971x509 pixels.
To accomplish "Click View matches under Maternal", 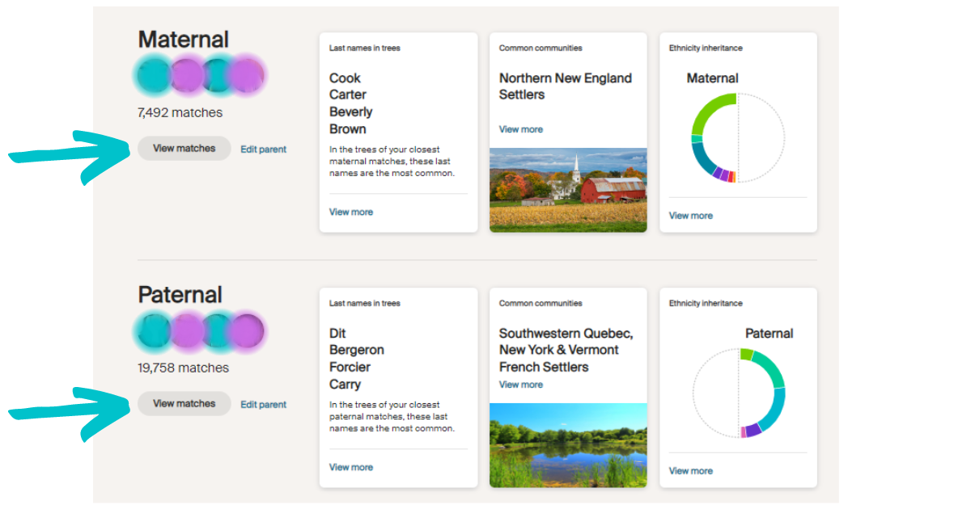I will [x=184, y=149].
